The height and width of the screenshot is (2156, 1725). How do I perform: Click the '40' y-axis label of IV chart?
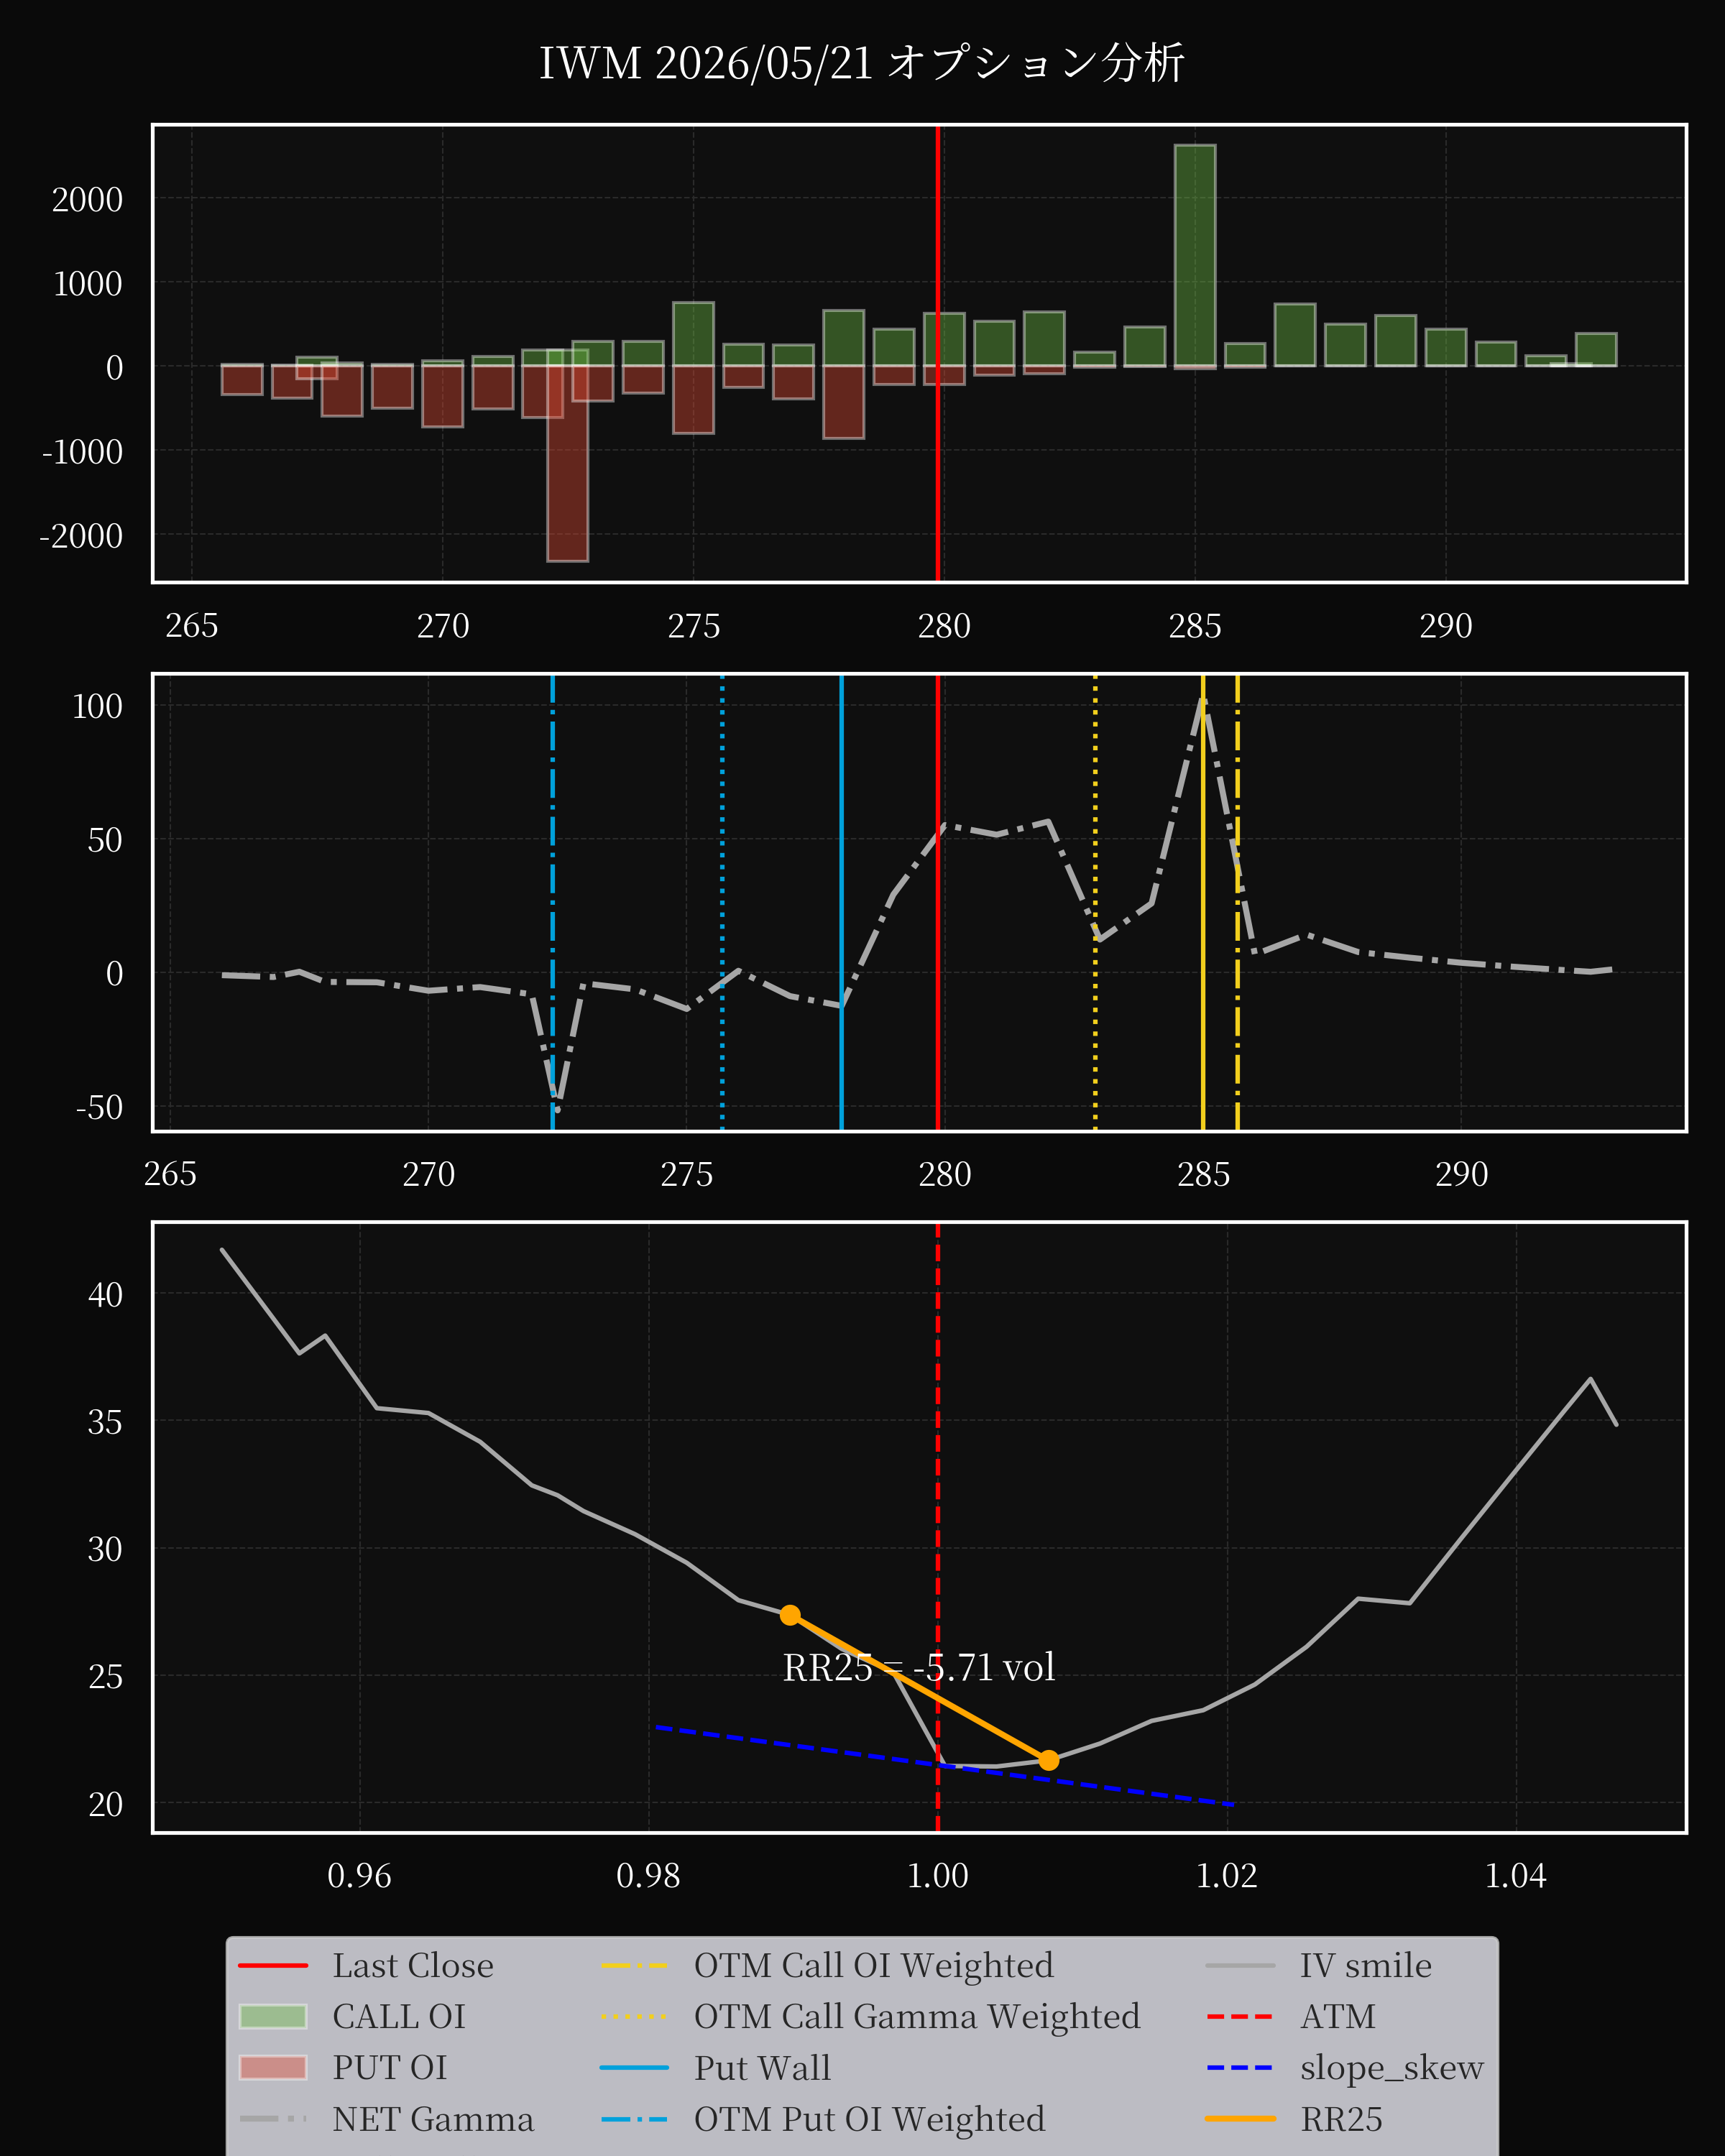click(x=106, y=1295)
